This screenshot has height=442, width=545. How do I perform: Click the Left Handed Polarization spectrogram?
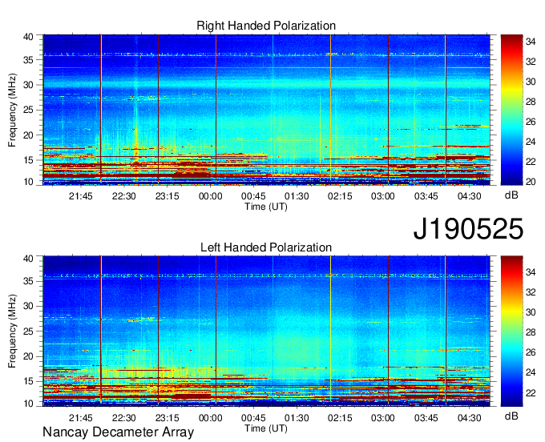266,331
